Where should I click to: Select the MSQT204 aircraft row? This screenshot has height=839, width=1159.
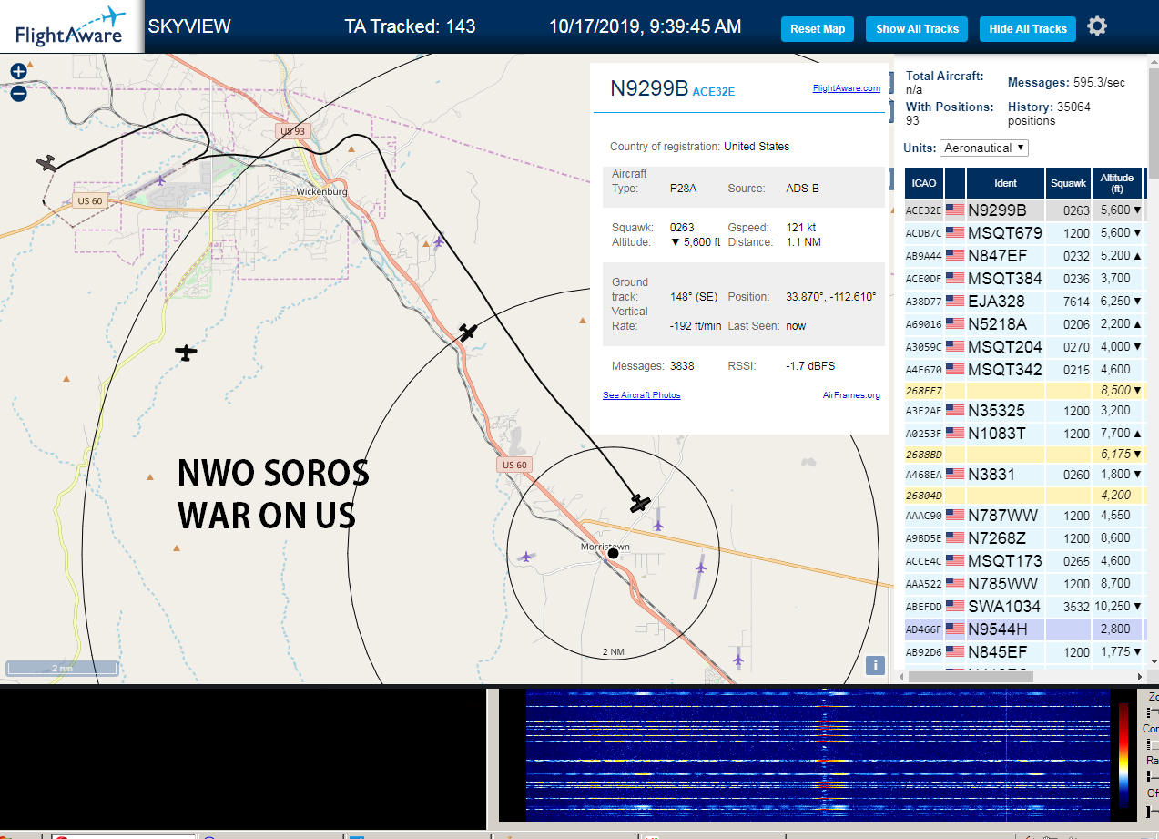1024,346
